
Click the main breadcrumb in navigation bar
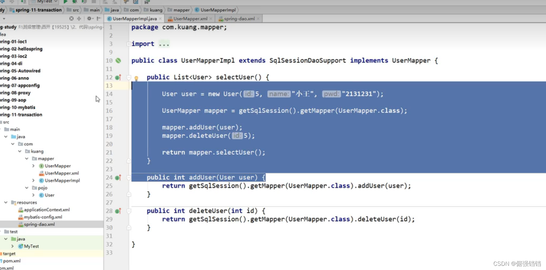pos(91,10)
